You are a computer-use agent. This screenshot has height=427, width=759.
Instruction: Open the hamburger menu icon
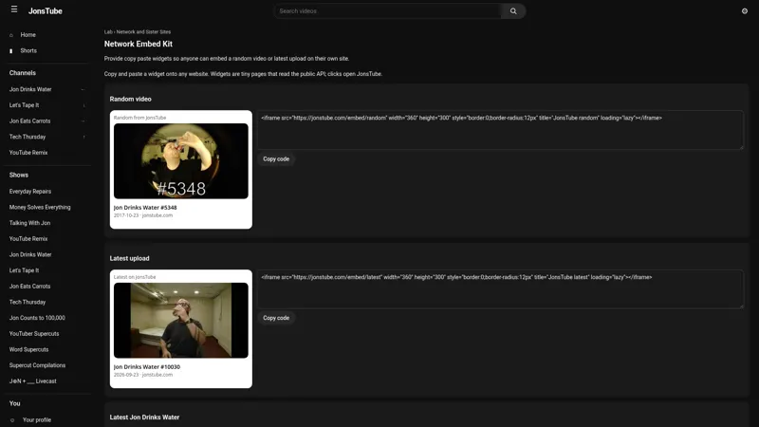click(14, 9)
